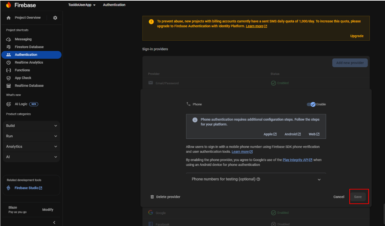Expand Phone numbers for testing section
Screen dimensions: 385x226
[x=319, y=180]
